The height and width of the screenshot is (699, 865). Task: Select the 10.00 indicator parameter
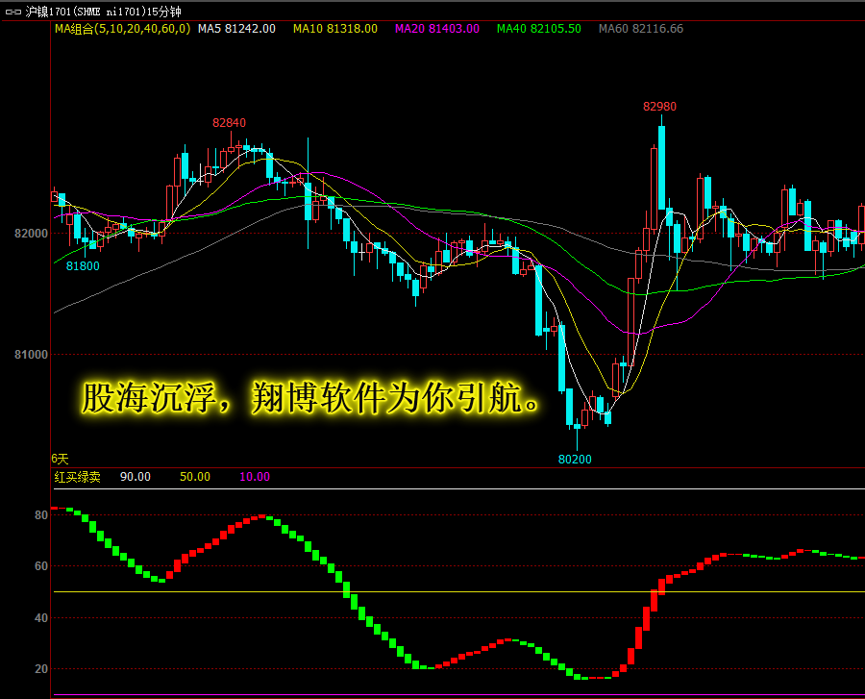pyautogui.click(x=255, y=477)
